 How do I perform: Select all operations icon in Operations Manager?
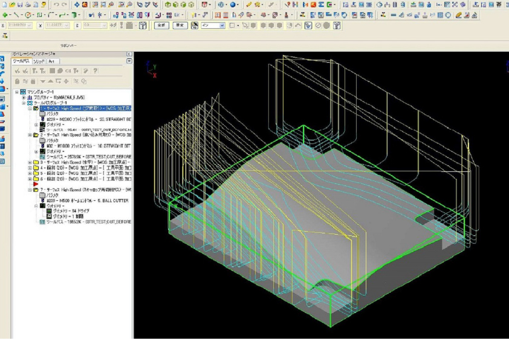[x=17, y=71]
